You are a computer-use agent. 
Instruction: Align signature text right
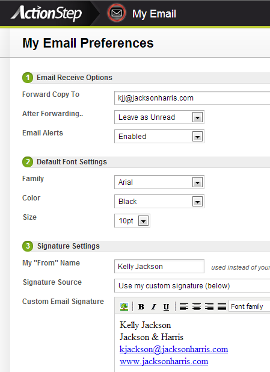pyautogui.click(x=209, y=307)
